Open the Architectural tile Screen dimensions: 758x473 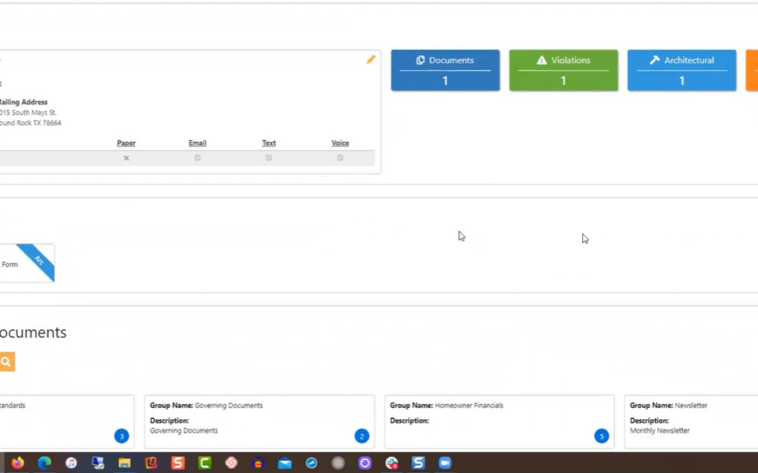click(x=681, y=70)
